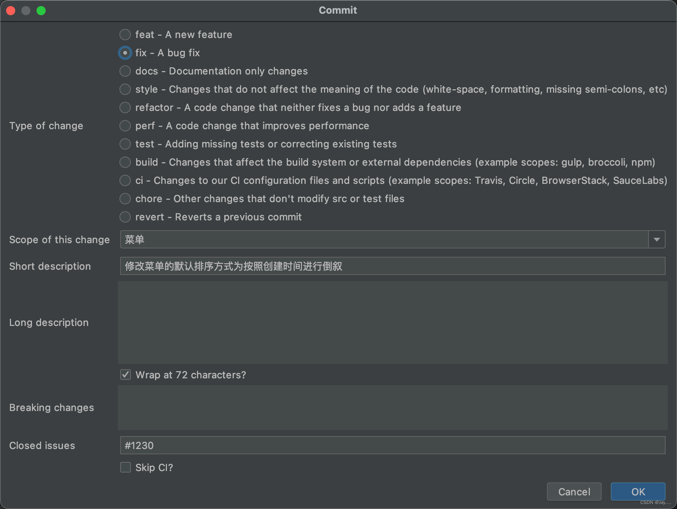Open the Scope of this change dropdown arrow
This screenshot has width=677, height=509.
coord(657,239)
